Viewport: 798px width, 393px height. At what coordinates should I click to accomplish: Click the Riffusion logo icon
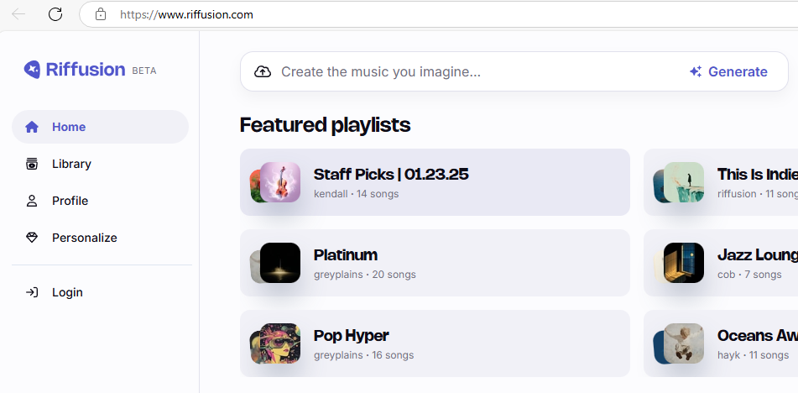point(33,70)
